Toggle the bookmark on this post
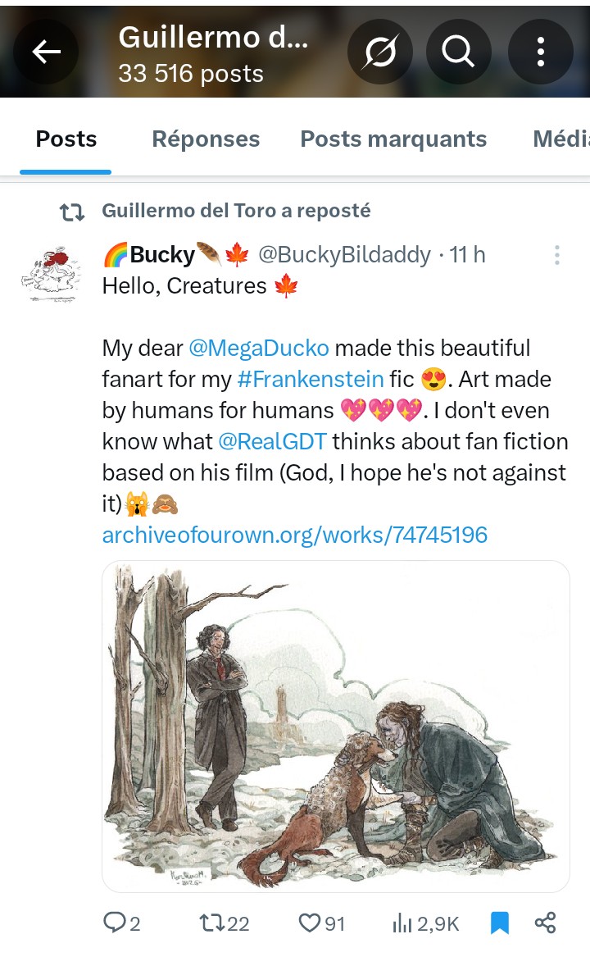590x957 pixels. tap(499, 923)
